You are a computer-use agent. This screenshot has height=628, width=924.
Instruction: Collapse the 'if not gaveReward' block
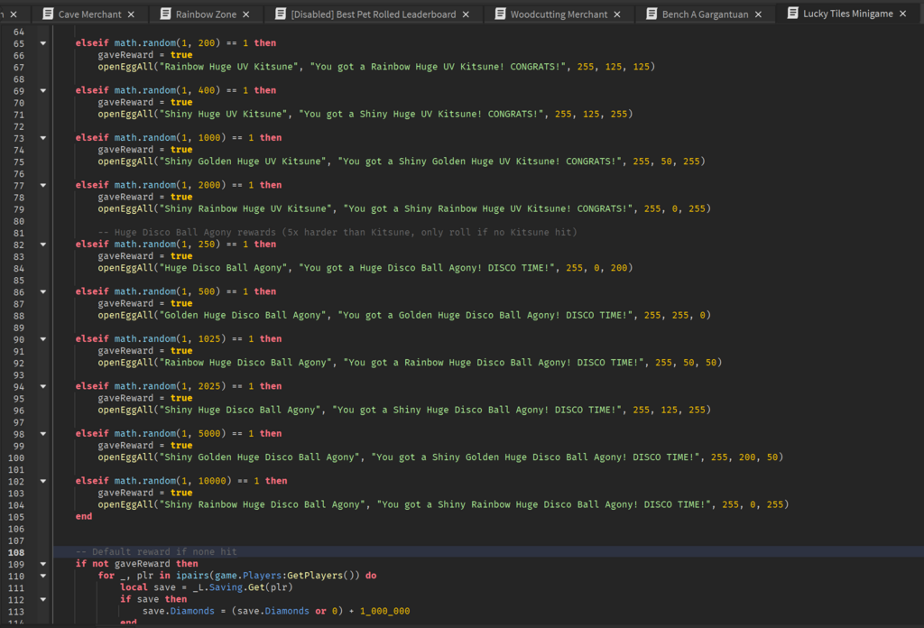42,564
